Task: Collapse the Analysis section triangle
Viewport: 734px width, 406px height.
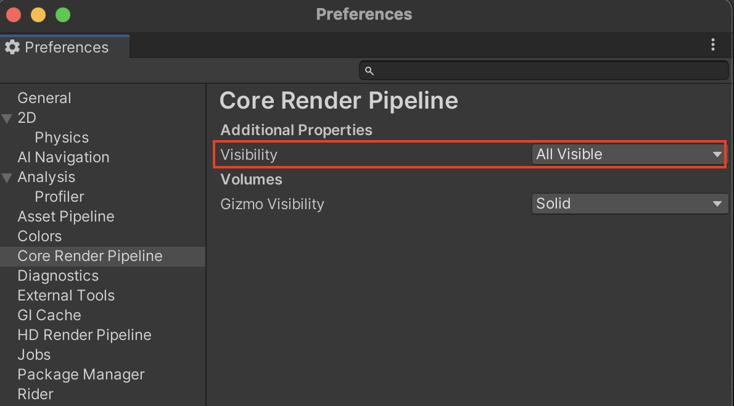Action: pos(7,178)
